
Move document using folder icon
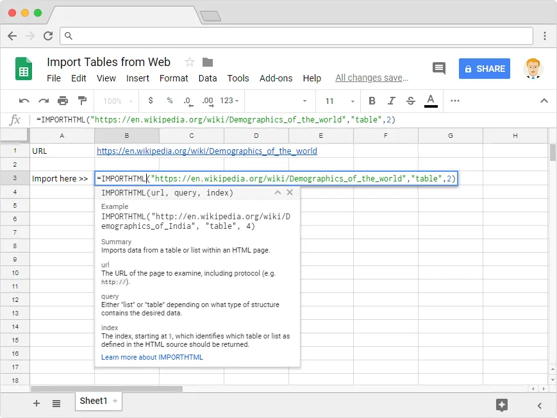pos(208,62)
